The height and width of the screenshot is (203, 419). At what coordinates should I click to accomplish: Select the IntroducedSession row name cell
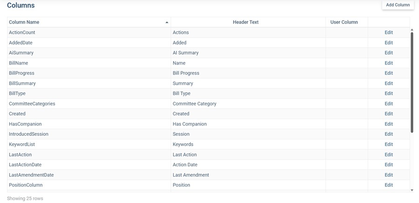pos(28,134)
